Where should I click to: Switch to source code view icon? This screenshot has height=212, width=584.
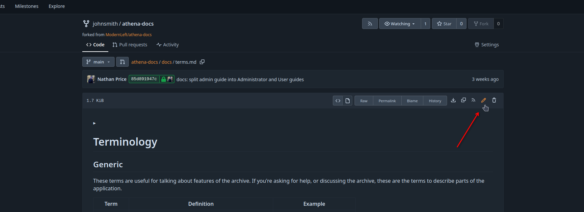(x=338, y=101)
